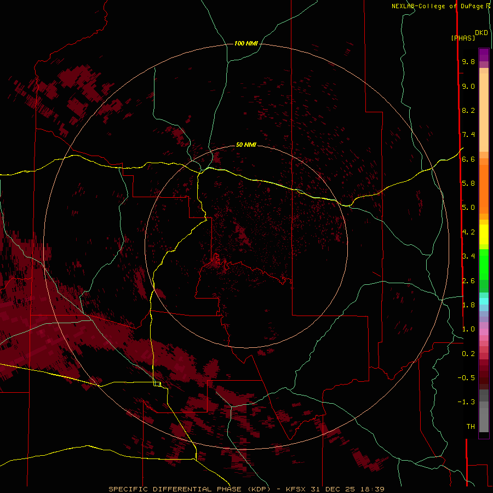Viewport: 493px width, 493px height.
Task: Click the bright green band of the color scale
Action: 484,264
